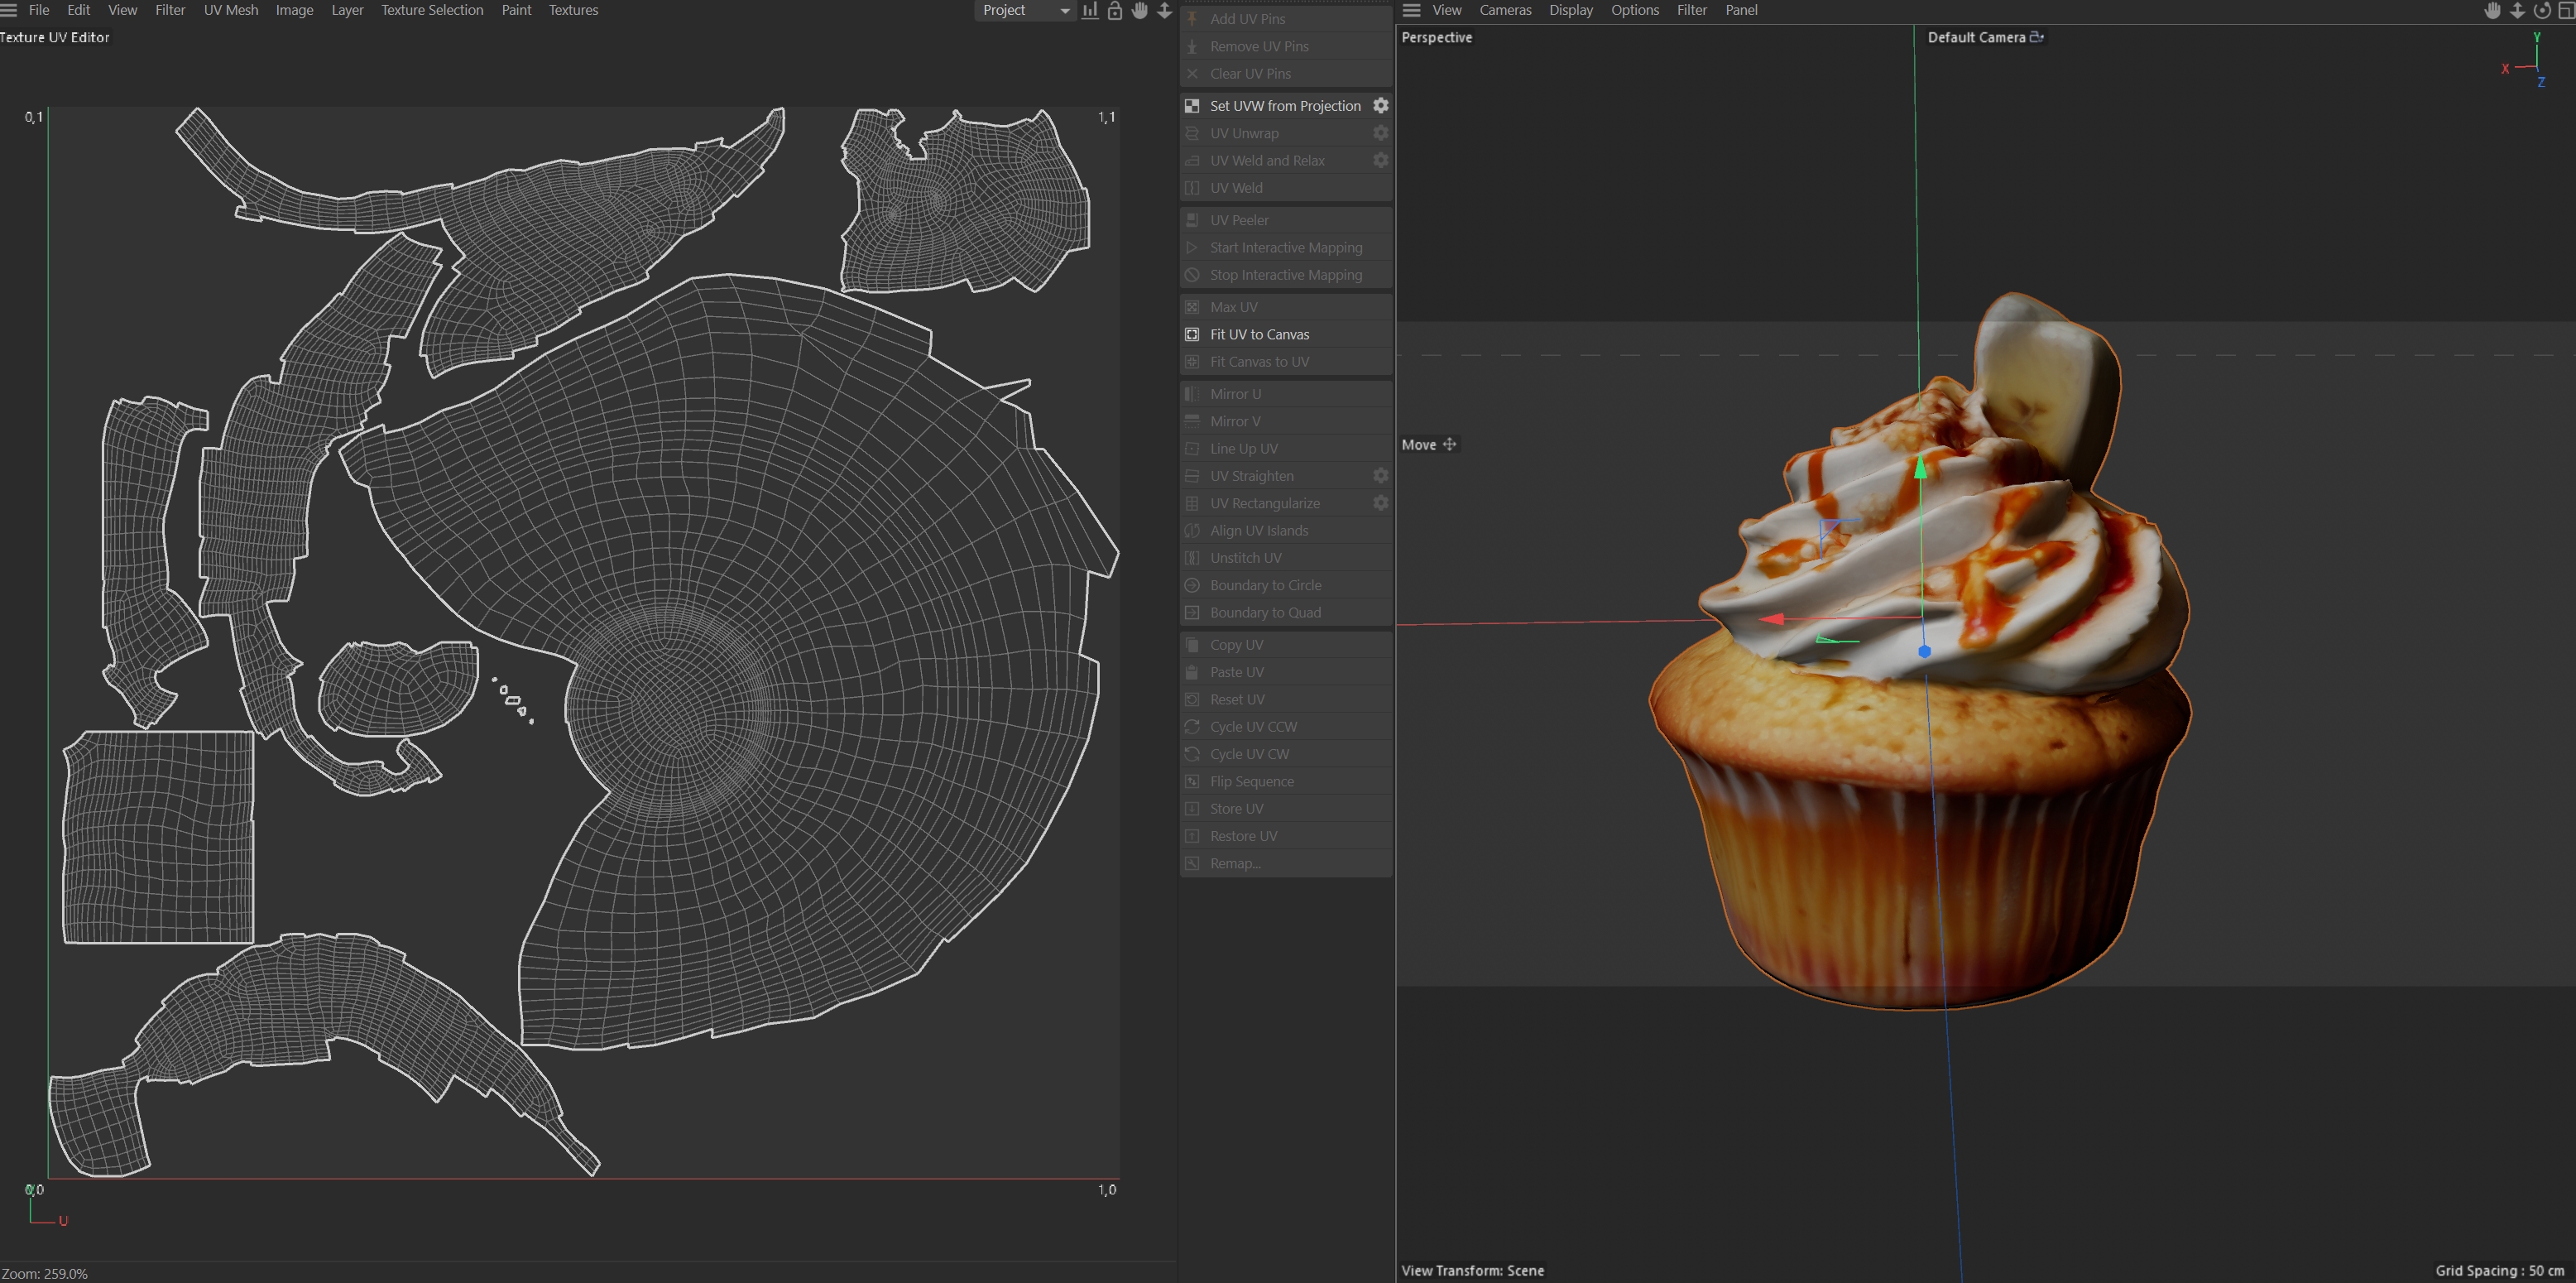Click the blue Z-axis gizmo handle
Viewport: 2576px width, 1283px height.
(1924, 651)
